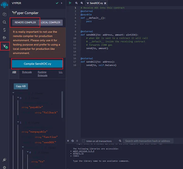Image resolution: width=183 pixels, height=169 pixels.
Task: Click the Vyper Compiler heading
Action: [25, 13]
